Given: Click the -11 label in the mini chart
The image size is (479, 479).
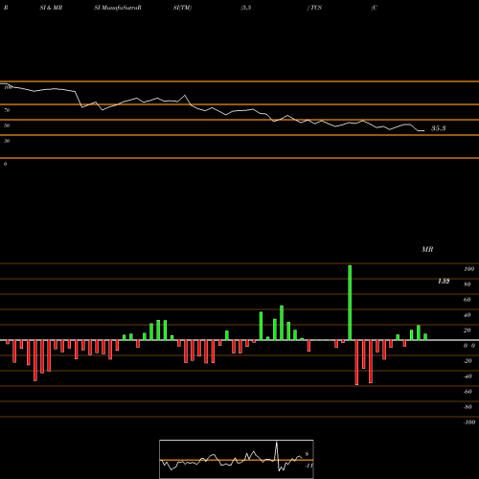Looking at the screenshot, I should 308,466.
